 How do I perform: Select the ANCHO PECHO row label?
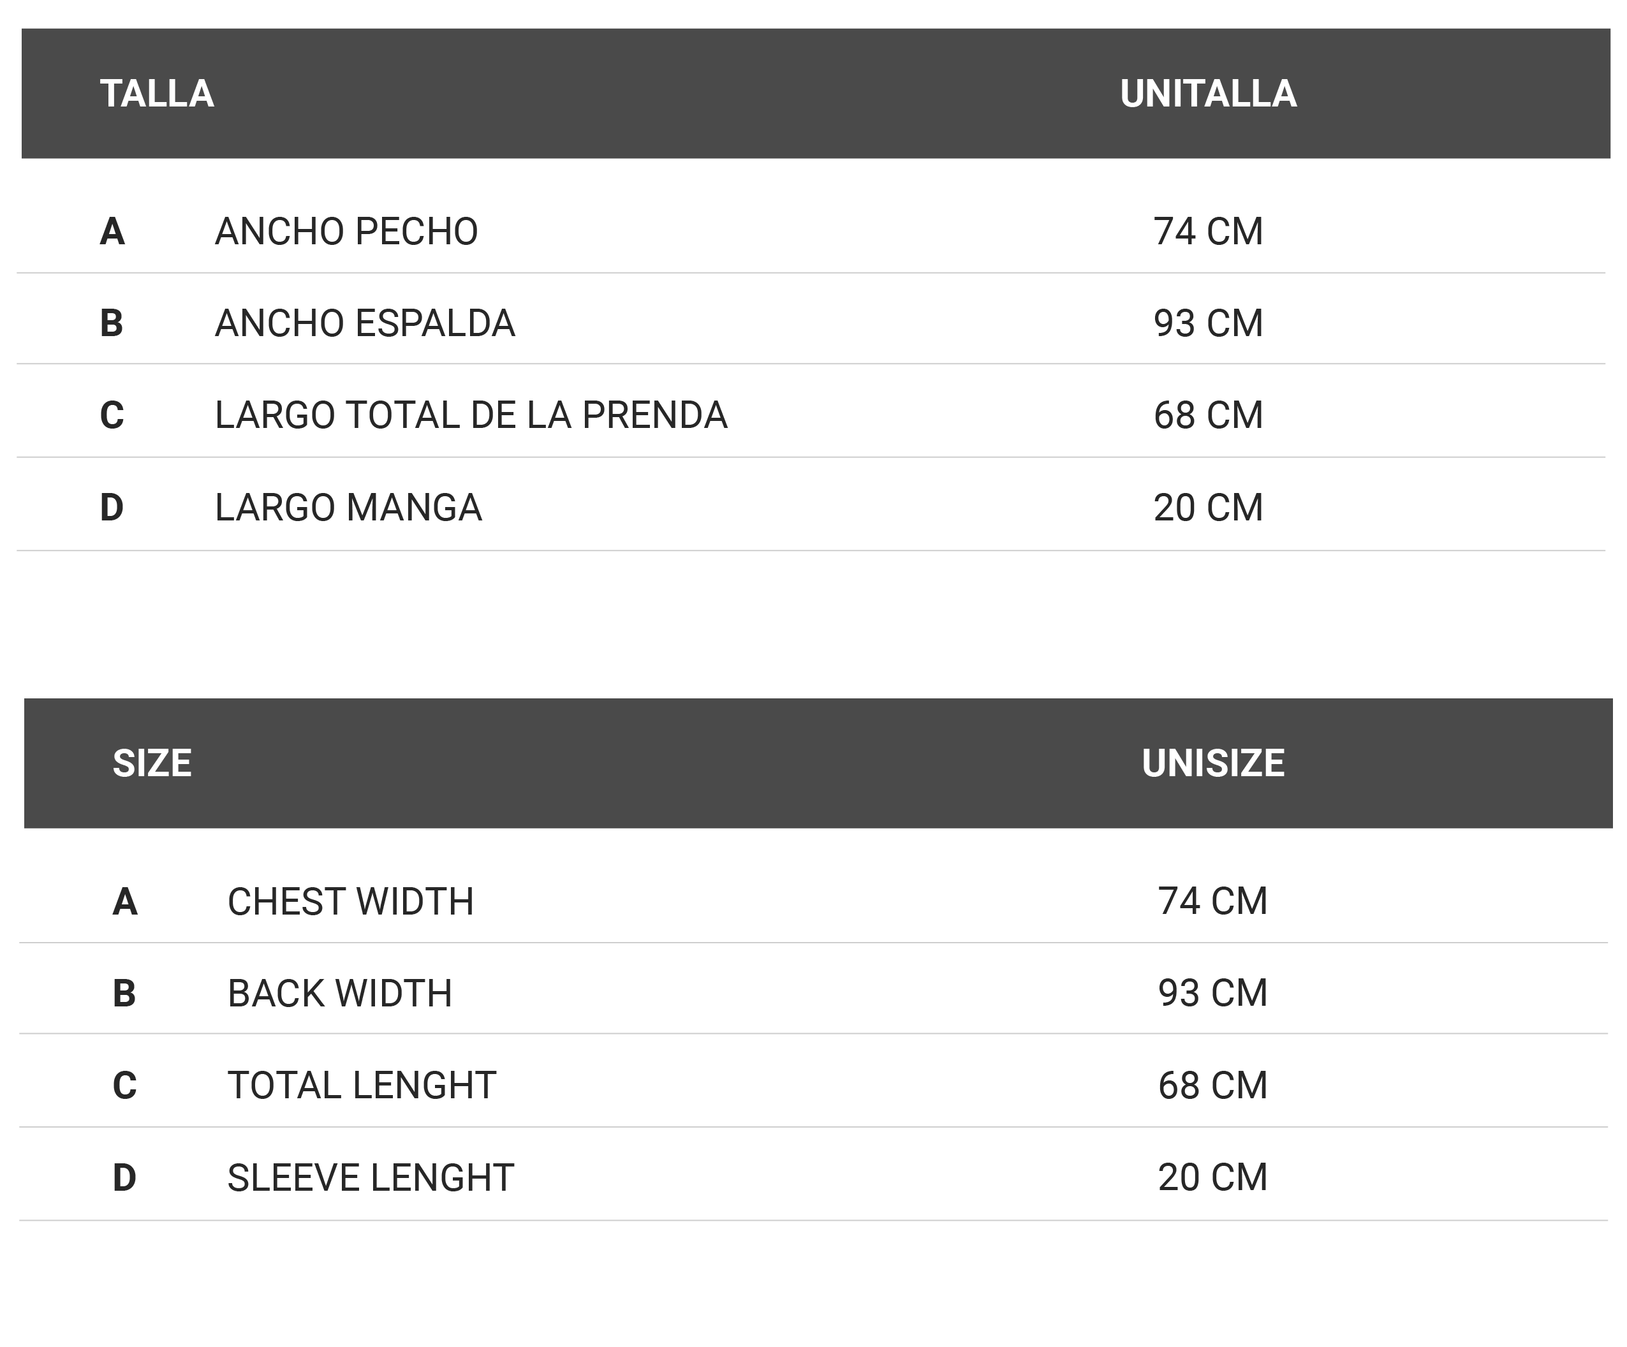[346, 232]
